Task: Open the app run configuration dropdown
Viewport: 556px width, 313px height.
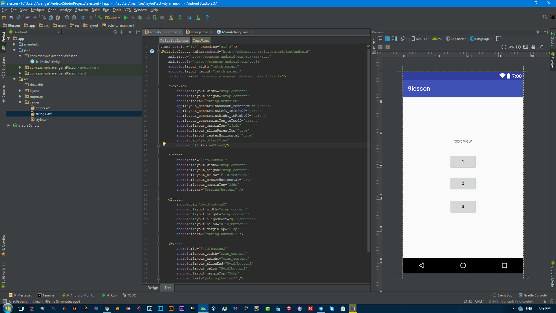Action: point(113,18)
